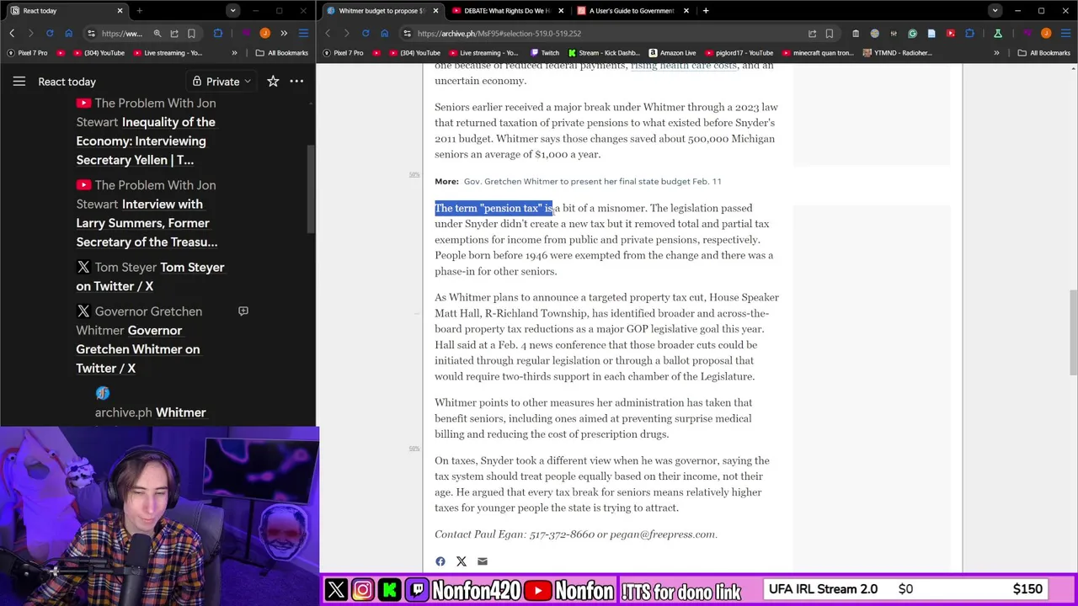Open new tab in right browser window
The image size is (1078, 606).
pos(706,11)
